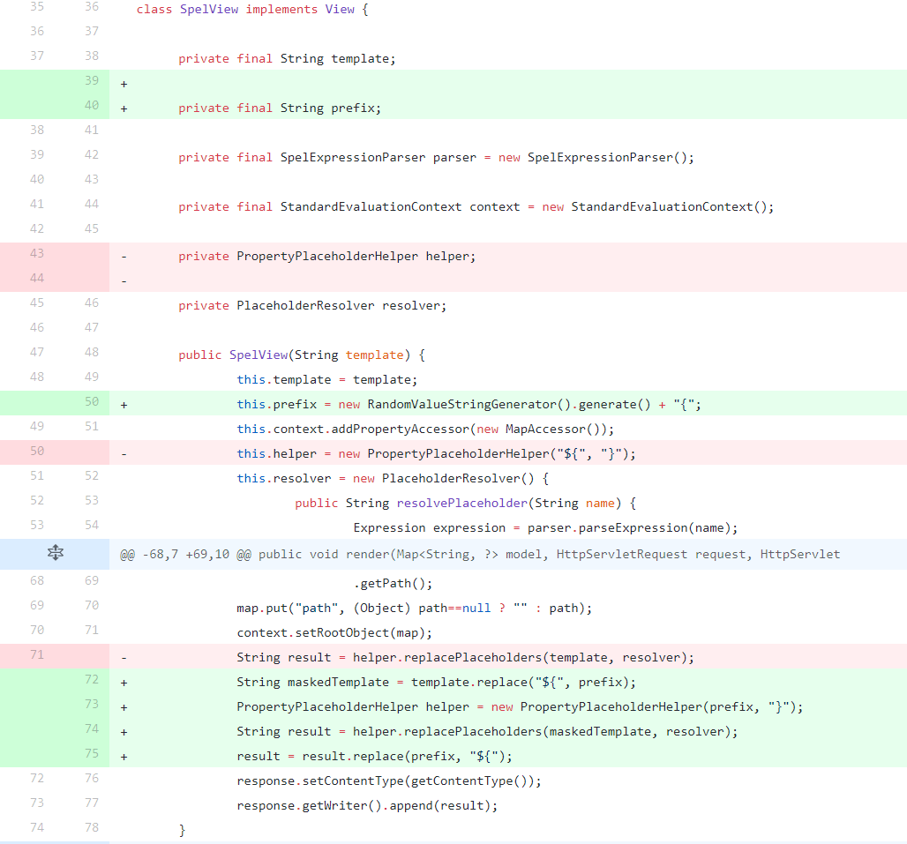
Task: Click the 'response.setContentType(getContentType());' line
Action: [x=388, y=781]
